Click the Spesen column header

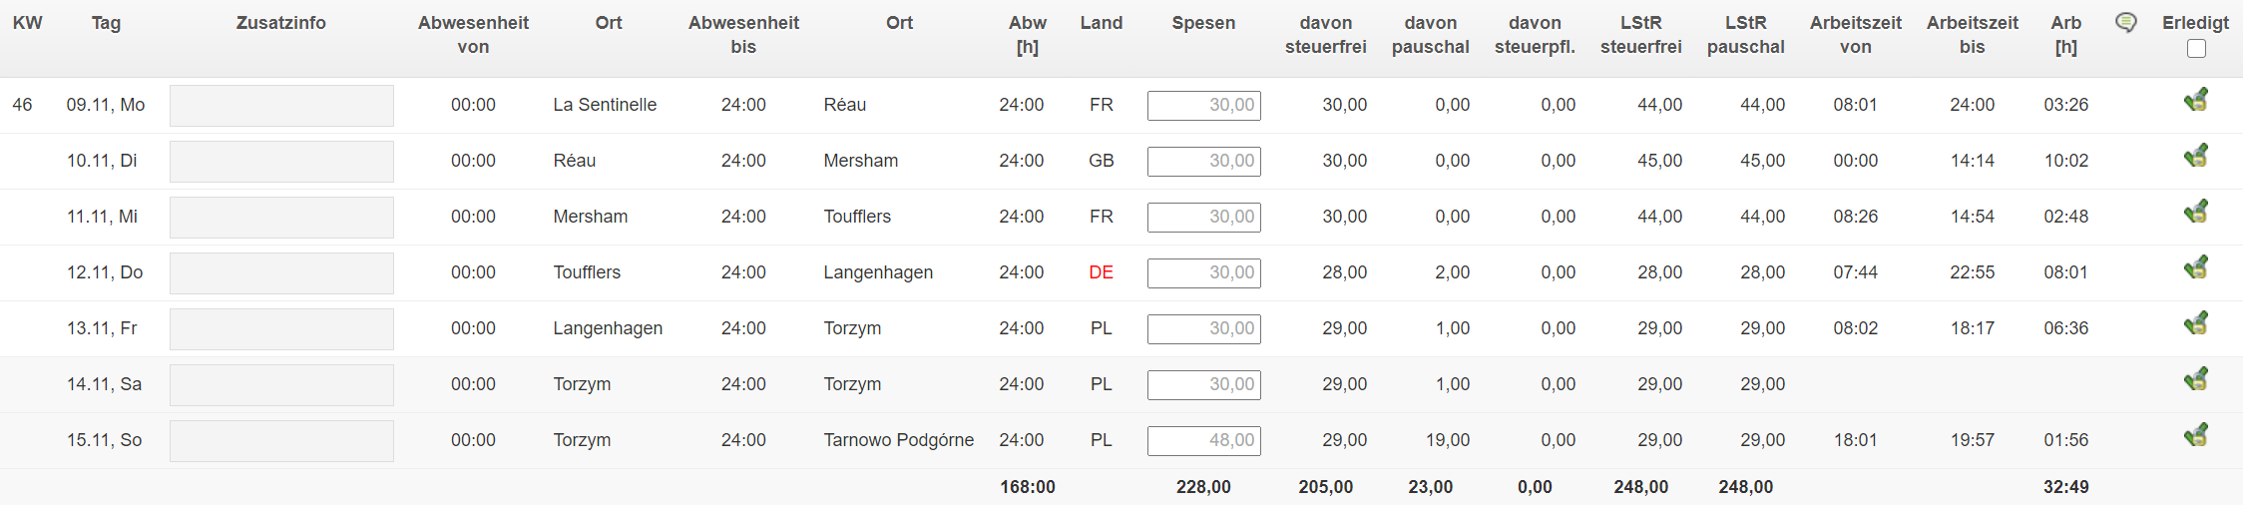pos(1203,23)
